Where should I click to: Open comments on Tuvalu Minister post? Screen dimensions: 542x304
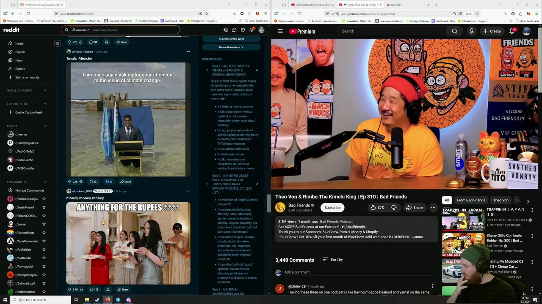coord(93,182)
